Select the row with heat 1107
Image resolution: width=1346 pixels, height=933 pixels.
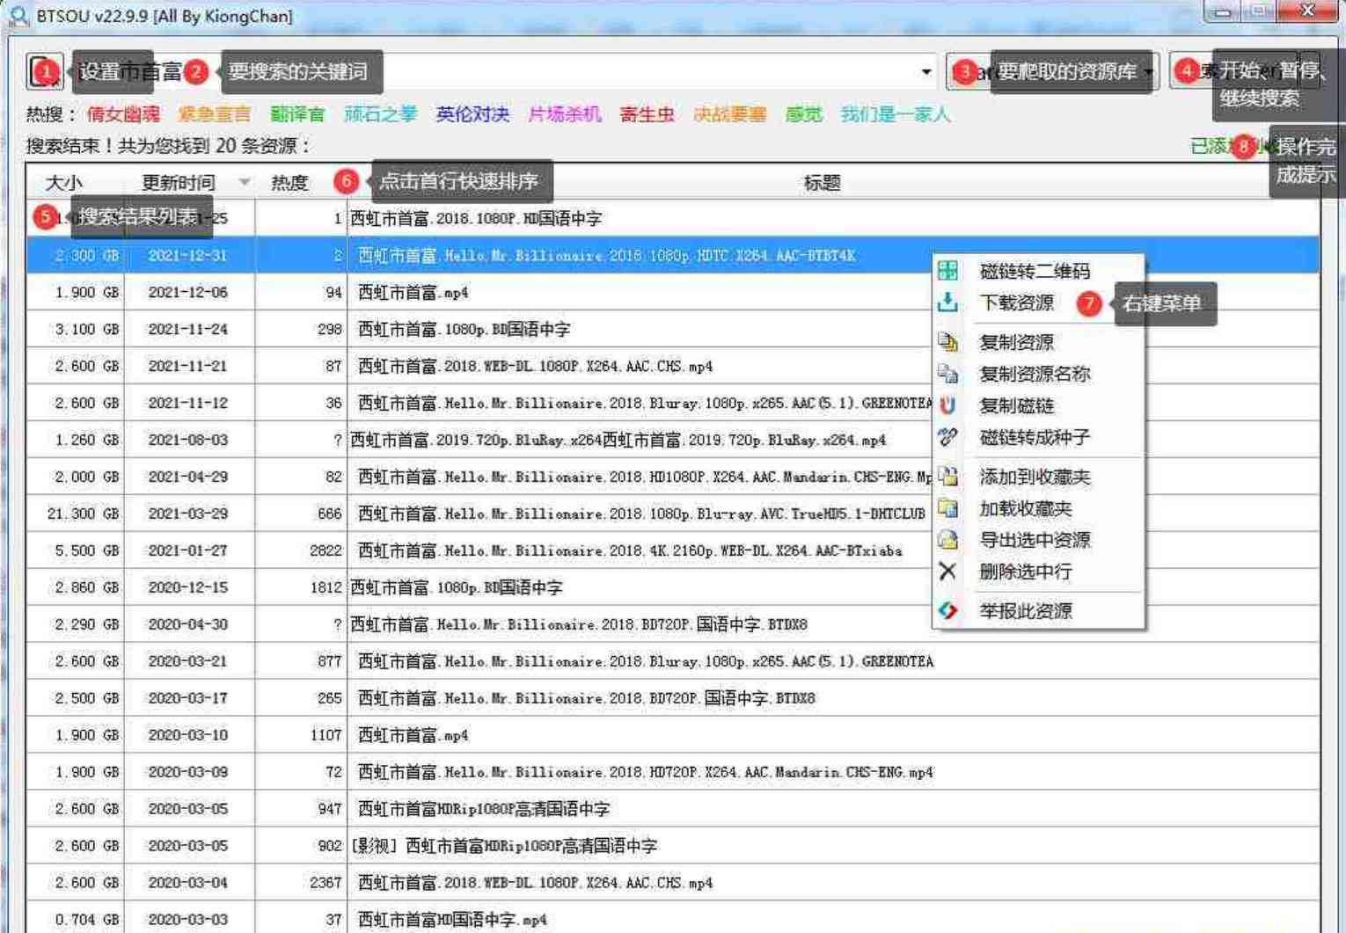673,735
